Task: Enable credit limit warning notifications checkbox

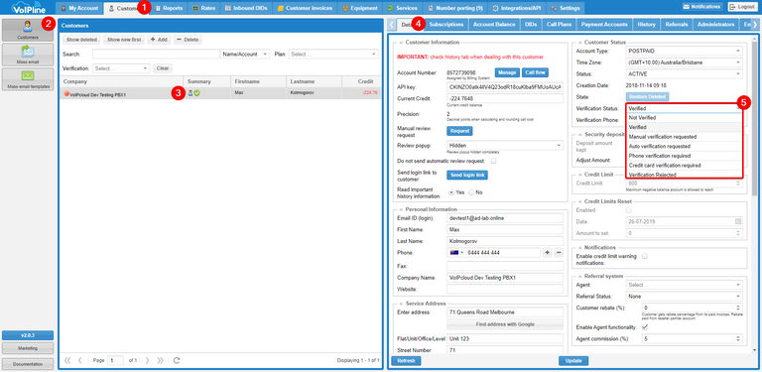Action: tap(645, 256)
